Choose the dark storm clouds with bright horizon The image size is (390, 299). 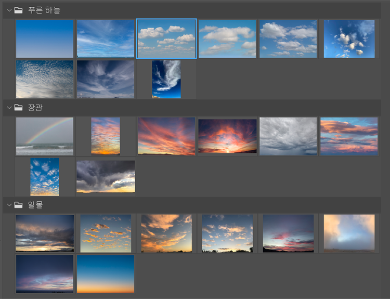pos(106,176)
